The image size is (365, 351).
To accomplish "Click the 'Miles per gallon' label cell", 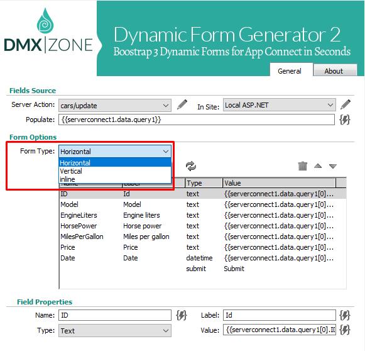I will tap(146, 237).
